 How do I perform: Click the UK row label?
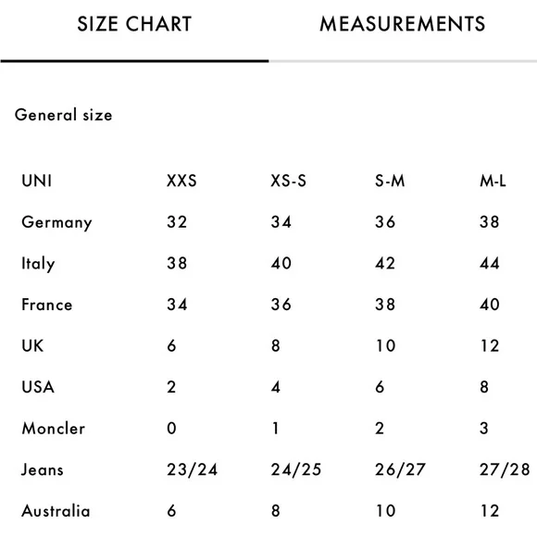[32, 345]
